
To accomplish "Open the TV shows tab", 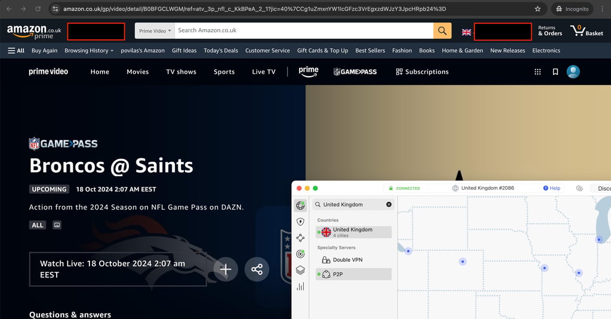I will coord(181,71).
